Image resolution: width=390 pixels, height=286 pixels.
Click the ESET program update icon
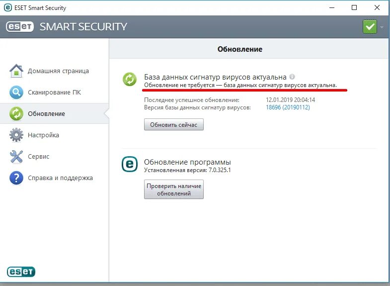pyautogui.click(x=130, y=164)
